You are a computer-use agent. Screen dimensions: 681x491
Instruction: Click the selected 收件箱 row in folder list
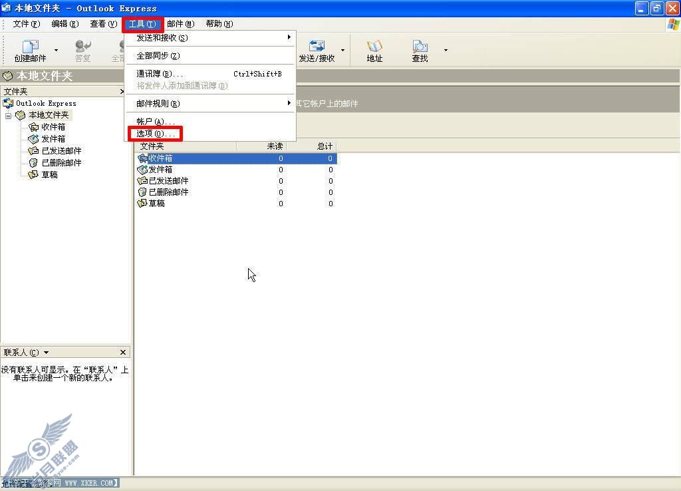pyautogui.click(x=237, y=158)
